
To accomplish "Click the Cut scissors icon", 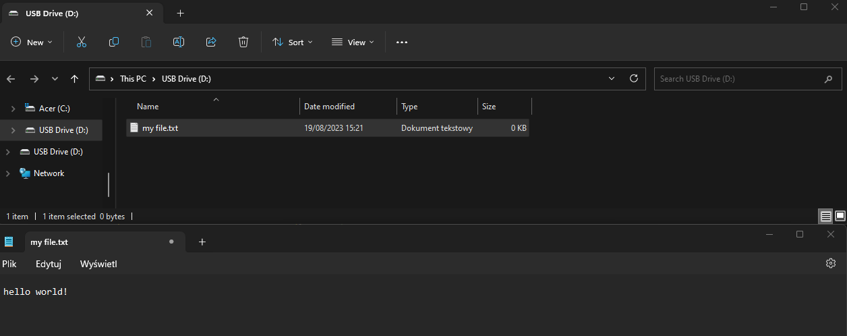I will (82, 42).
